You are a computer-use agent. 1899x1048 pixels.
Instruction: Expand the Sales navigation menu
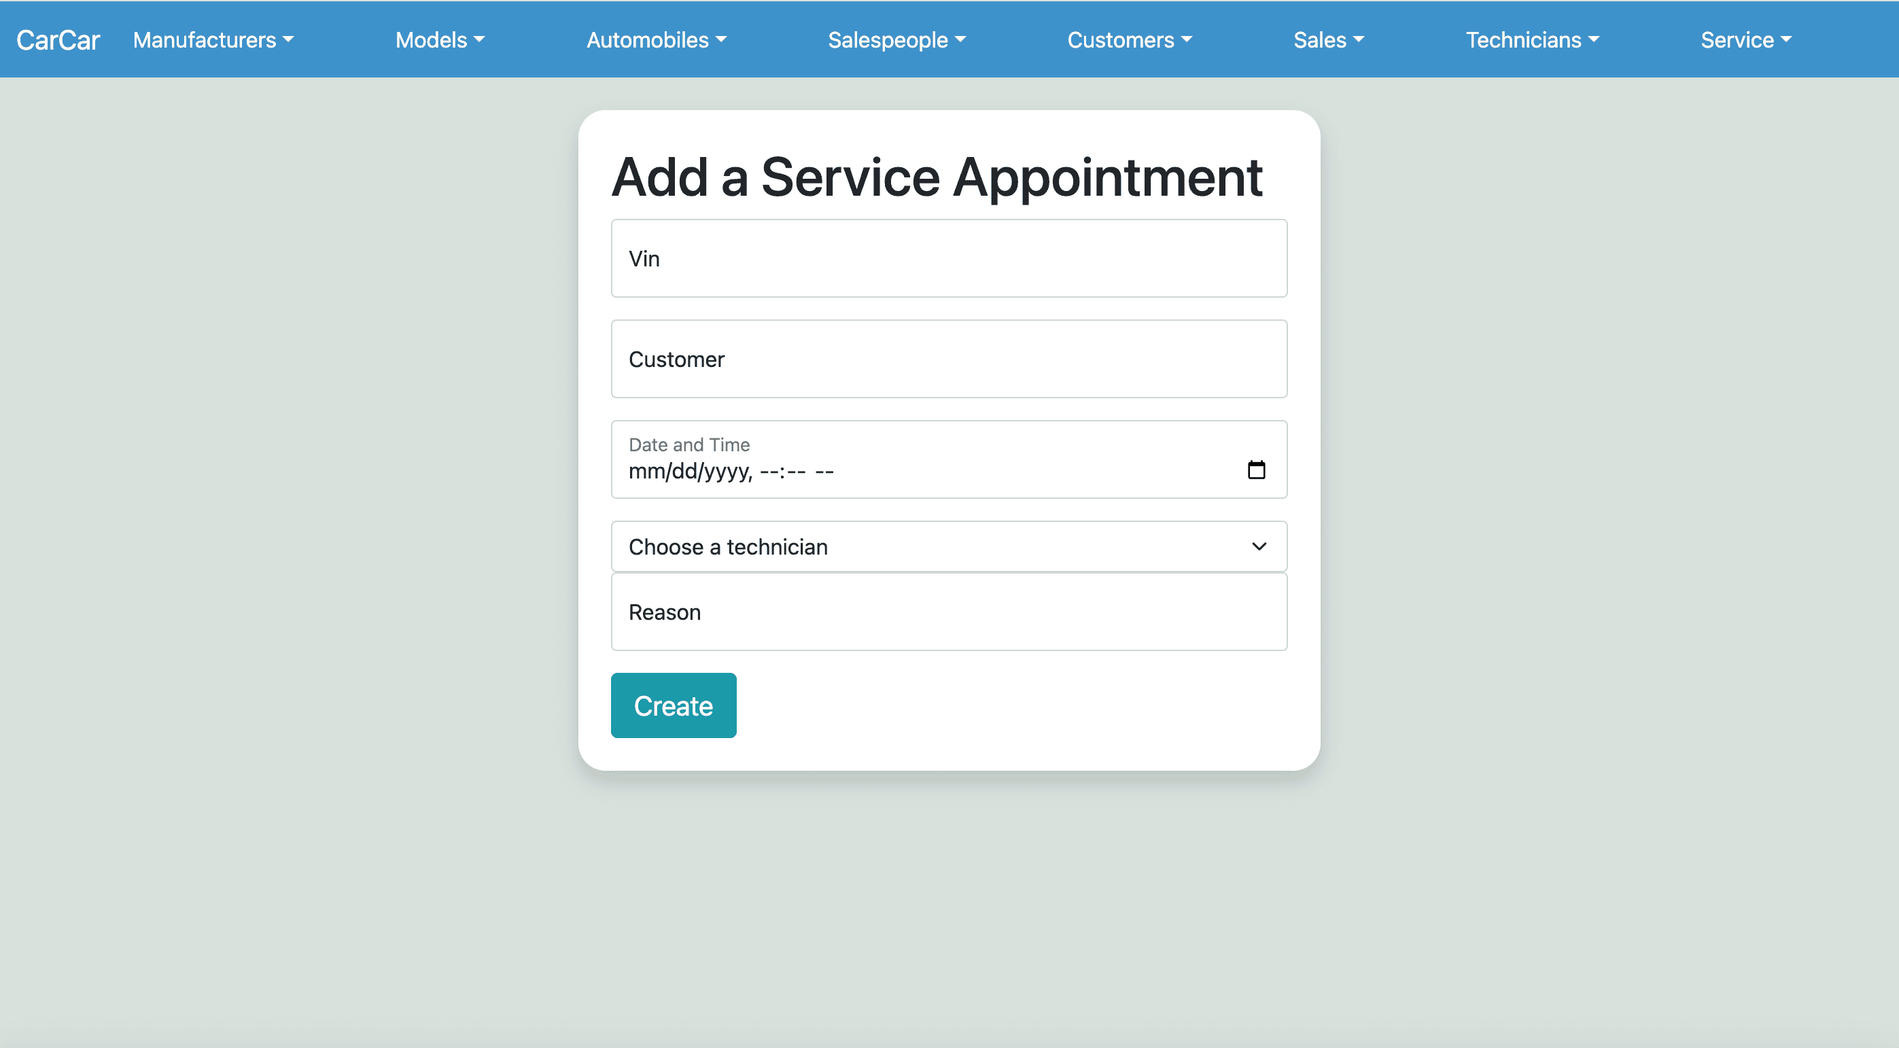[1329, 40]
